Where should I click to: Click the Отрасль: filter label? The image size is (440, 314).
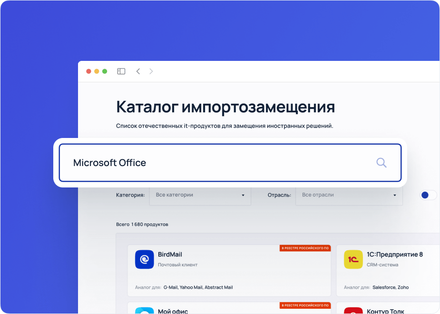point(280,195)
